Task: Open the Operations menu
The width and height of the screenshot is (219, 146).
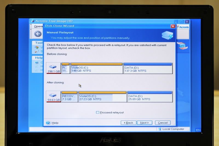Action: pyautogui.click(x=38, y=26)
